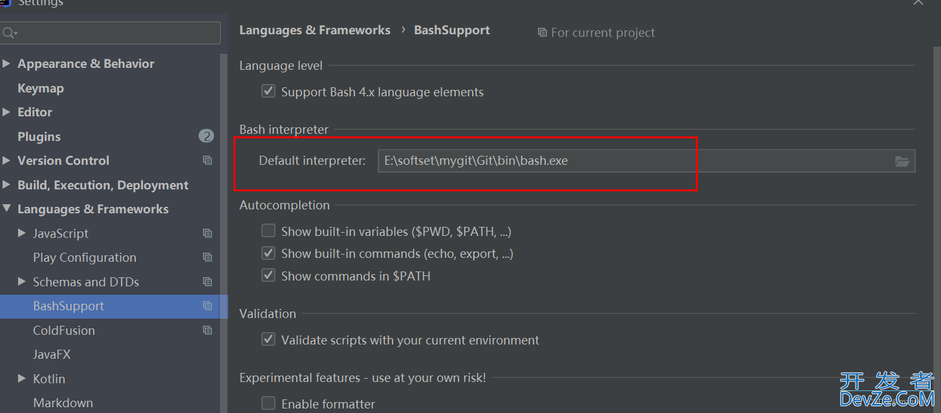Click the project icon beside Play Configuration
Viewport: 941px width, 413px height.
[207, 257]
